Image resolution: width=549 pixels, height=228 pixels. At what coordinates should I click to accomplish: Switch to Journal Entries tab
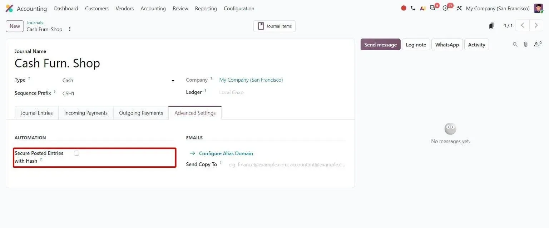[x=36, y=113]
